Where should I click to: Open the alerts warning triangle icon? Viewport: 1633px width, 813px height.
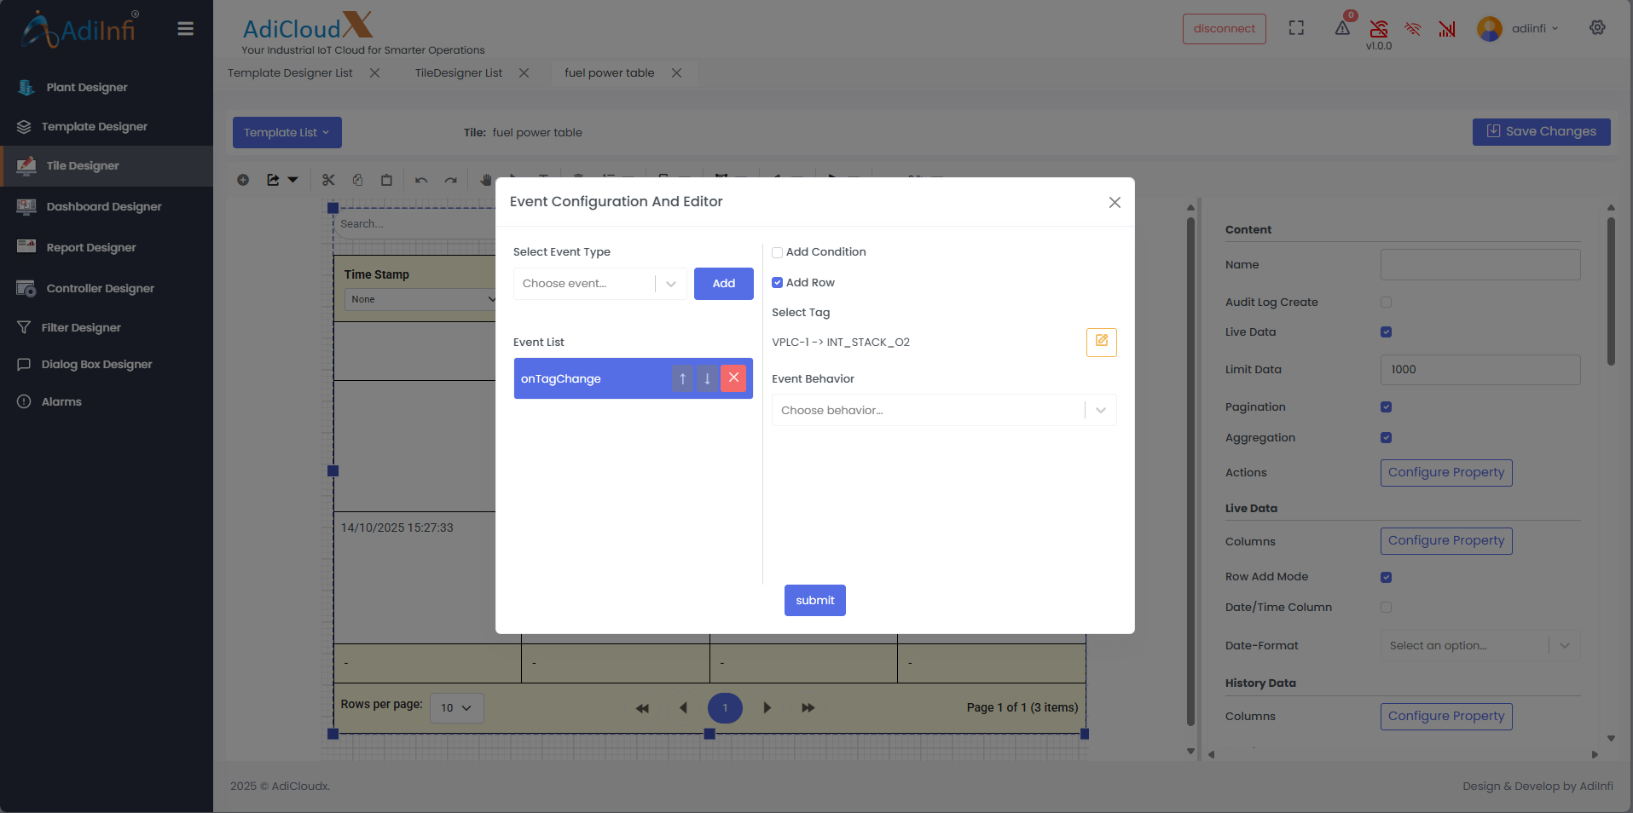click(1342, 28)
